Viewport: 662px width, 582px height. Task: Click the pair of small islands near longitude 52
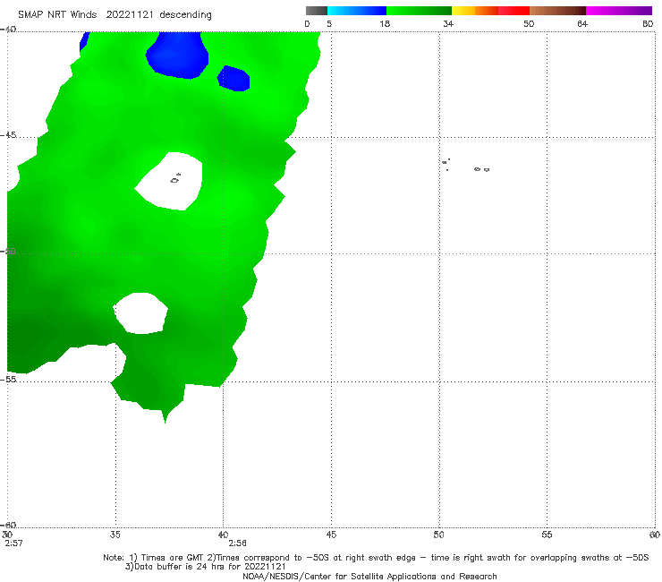click(x=481, y=169)
